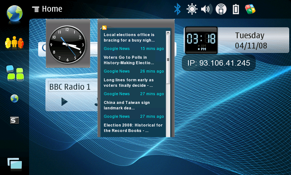This screenshot has height=175, width=291.
Task: Click the colorful status icon beside battery
Action: coord(250,9)
